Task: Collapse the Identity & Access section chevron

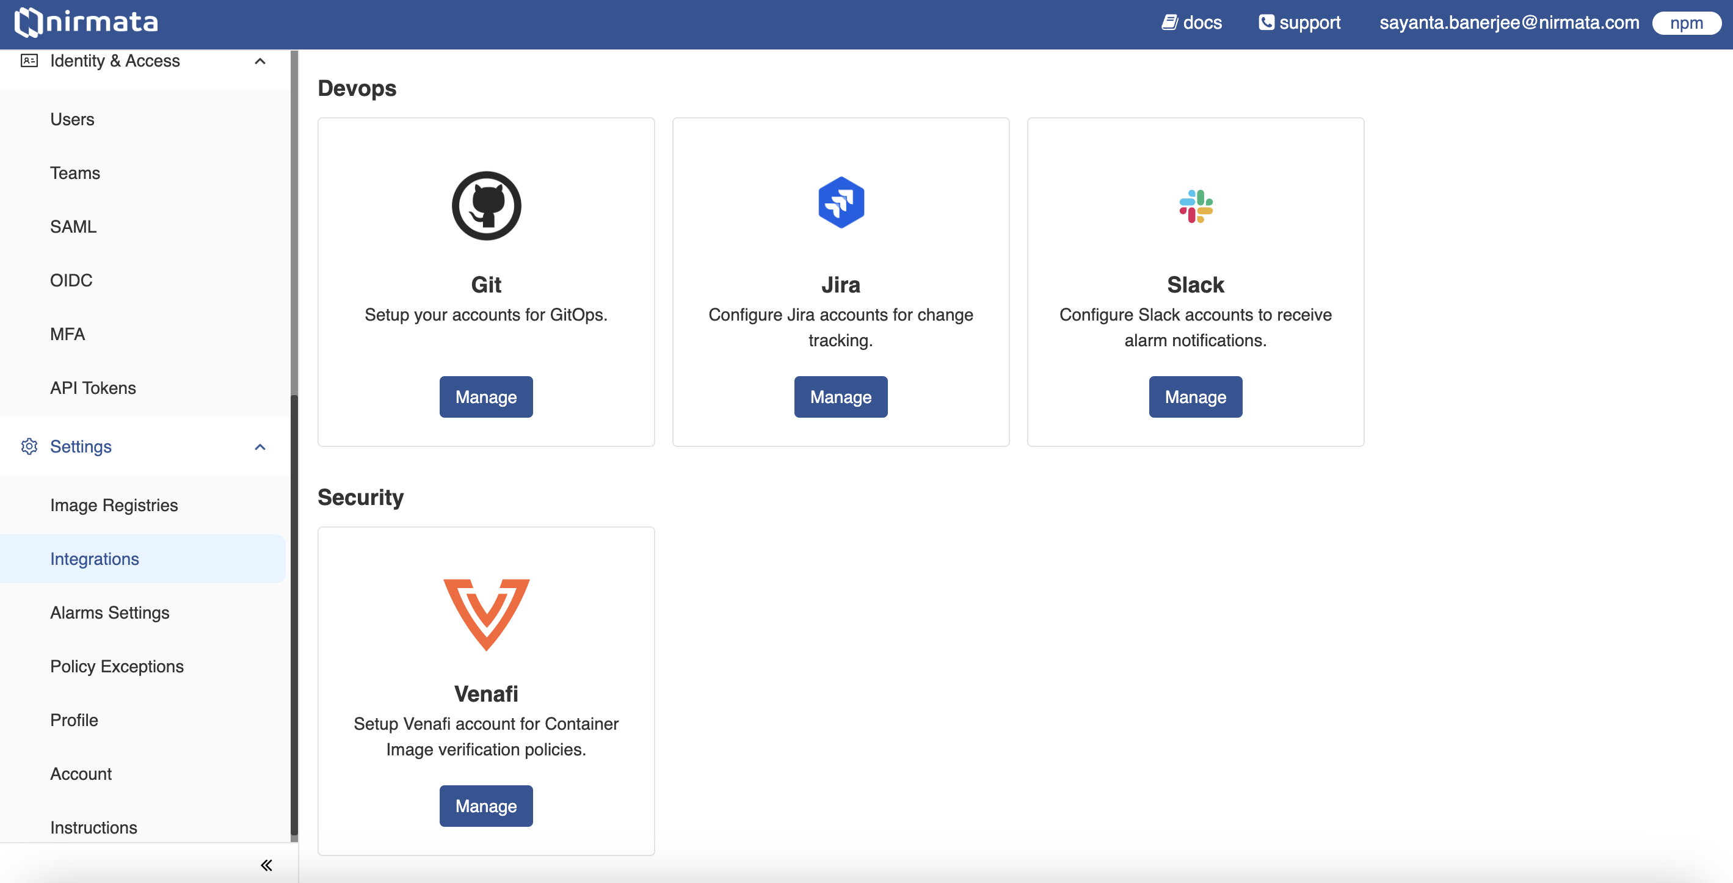Action: click(260, 61)
